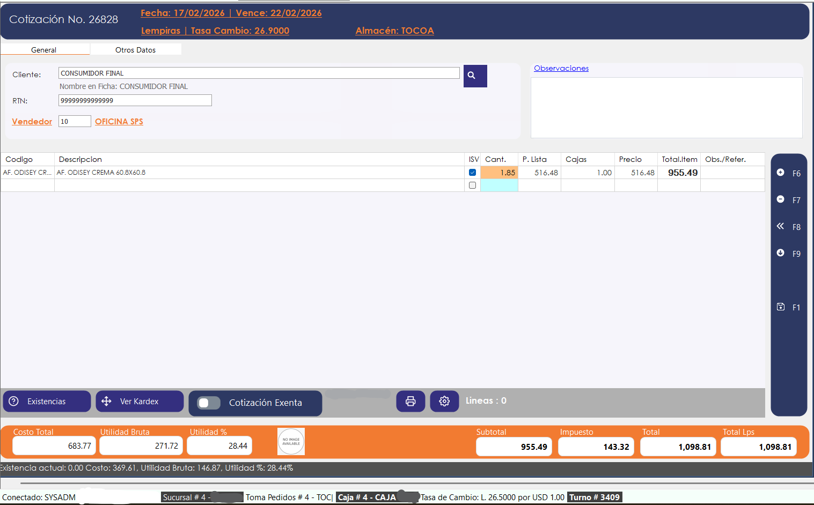Click the Vendedor link
This screenshot has width=814, height=505.
(x=32, y=122)
